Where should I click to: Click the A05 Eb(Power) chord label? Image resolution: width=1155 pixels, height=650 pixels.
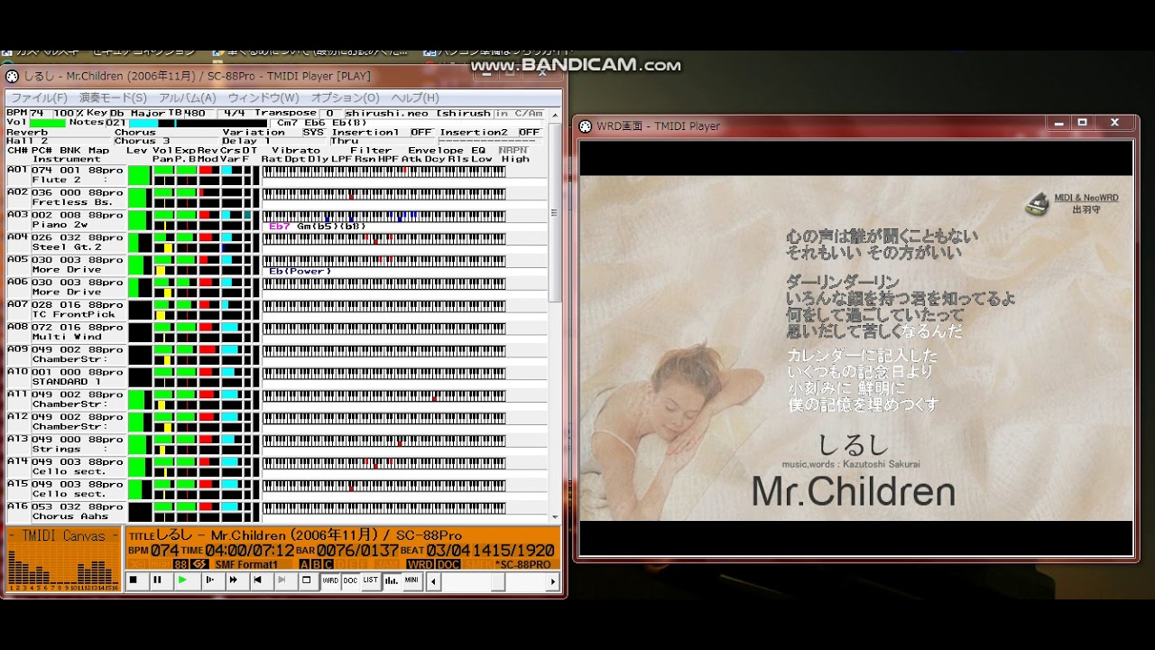click(x=300, y=271)
